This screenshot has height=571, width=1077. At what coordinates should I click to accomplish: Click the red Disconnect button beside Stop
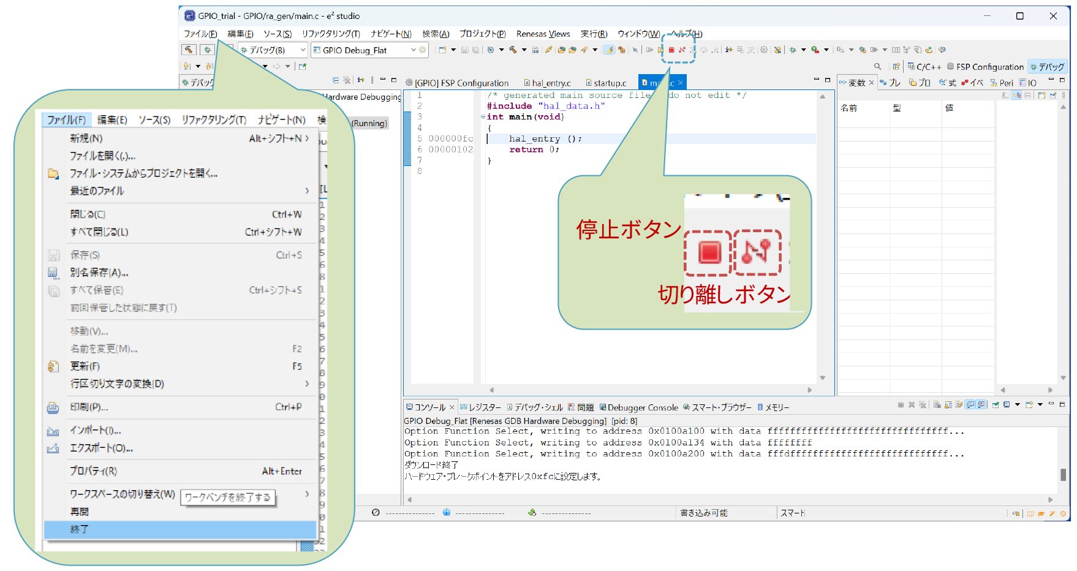(682, 50)
